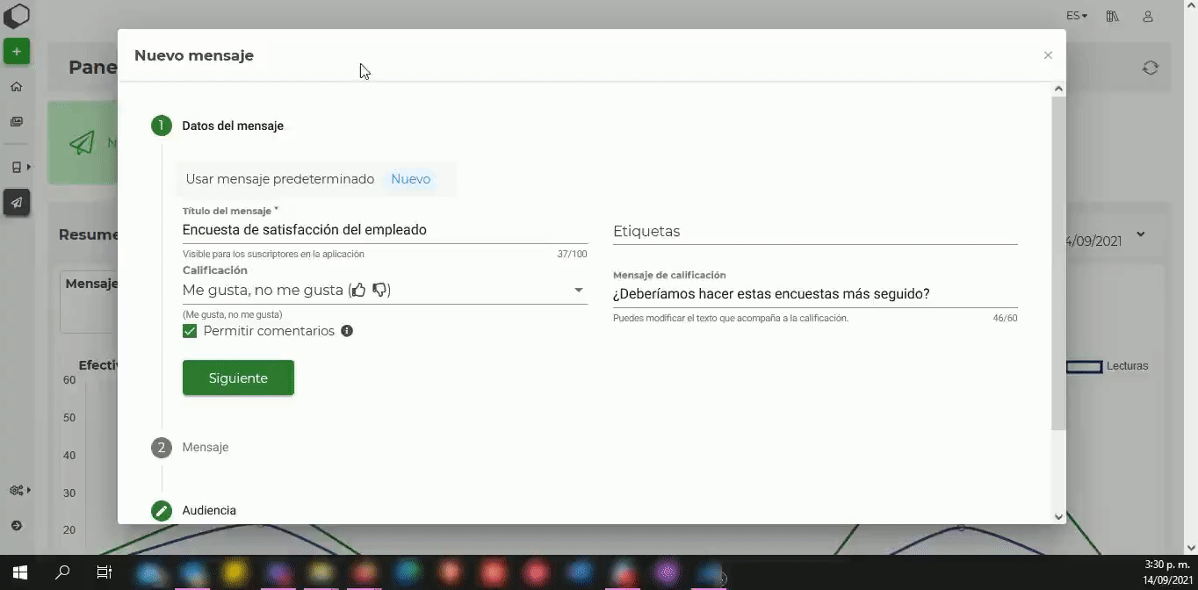Viewport: 1198px width, 590px height.
Task: Open Windows Start menu
Action: (x=20, y=572)
